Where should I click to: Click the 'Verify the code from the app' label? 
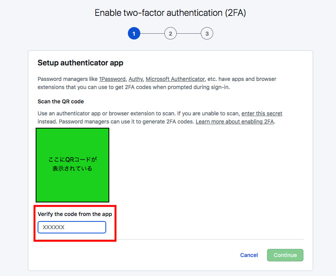coord(75,214)
